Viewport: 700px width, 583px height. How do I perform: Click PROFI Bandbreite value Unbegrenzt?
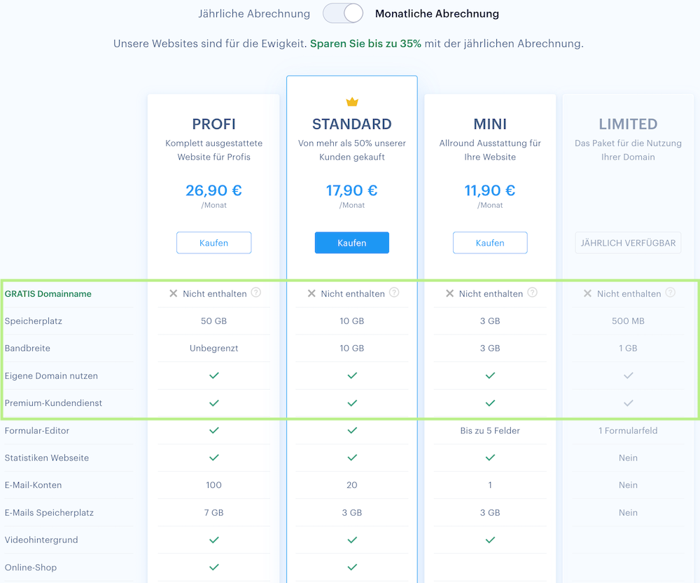click(213, 349)
